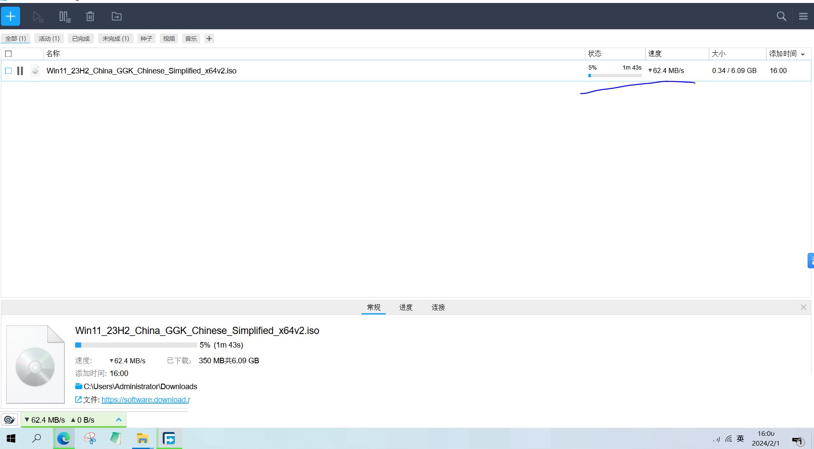
Task: Open File Explorer from taskbar
Action: [142, 438]
